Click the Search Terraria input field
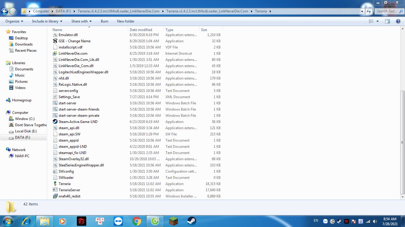The image size is (405, 227). pyautogui.click(x=387, y=11)
